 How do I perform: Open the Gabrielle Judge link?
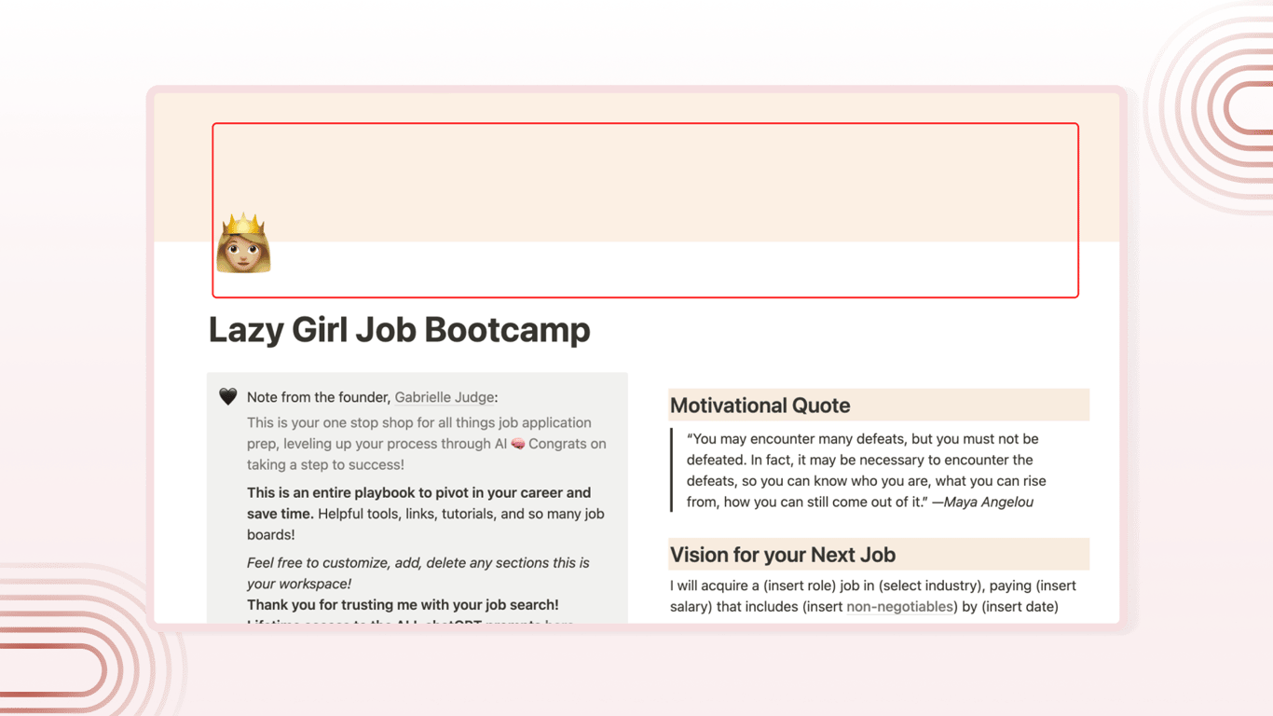click(x=444, y=397)
